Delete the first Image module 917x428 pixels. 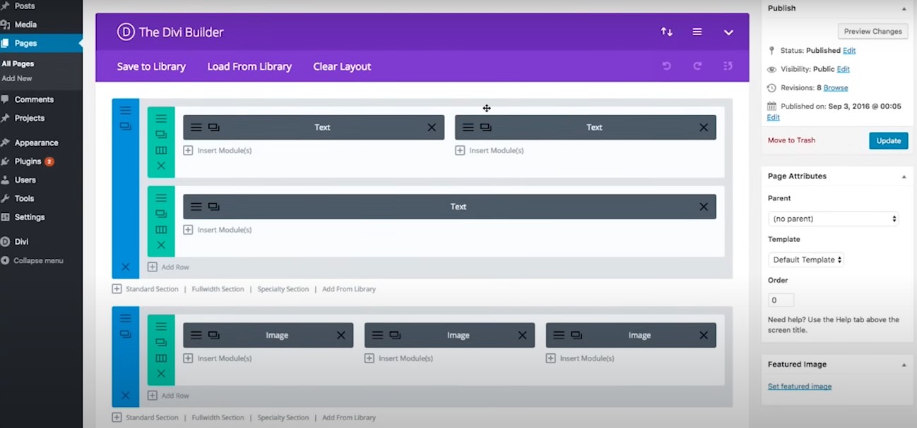coord(341,336)
